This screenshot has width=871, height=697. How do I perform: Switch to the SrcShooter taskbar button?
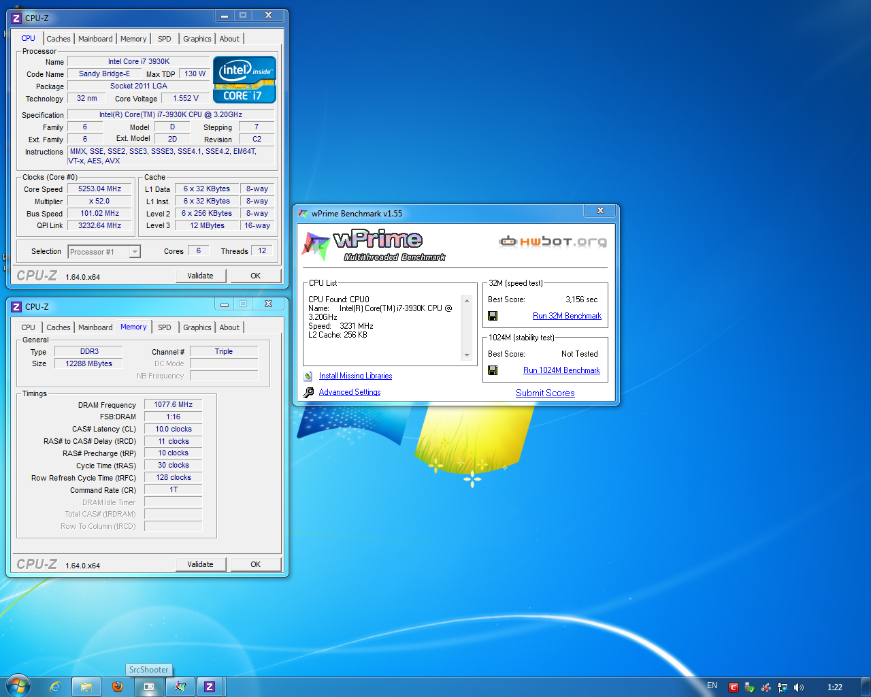point(149,687)
